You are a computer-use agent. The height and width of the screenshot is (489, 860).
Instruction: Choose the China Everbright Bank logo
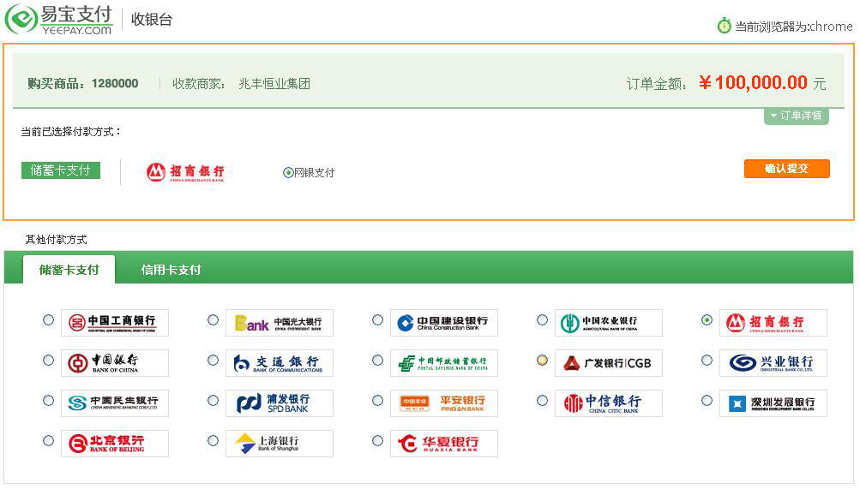click(x=280, y=323)
